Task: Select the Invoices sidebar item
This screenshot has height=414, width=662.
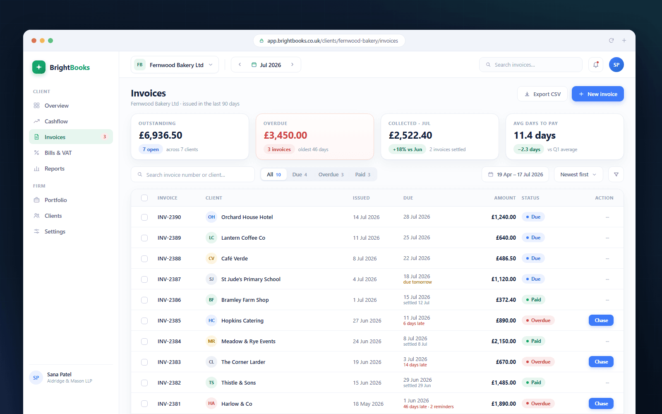Action: (x=71, y=137)
